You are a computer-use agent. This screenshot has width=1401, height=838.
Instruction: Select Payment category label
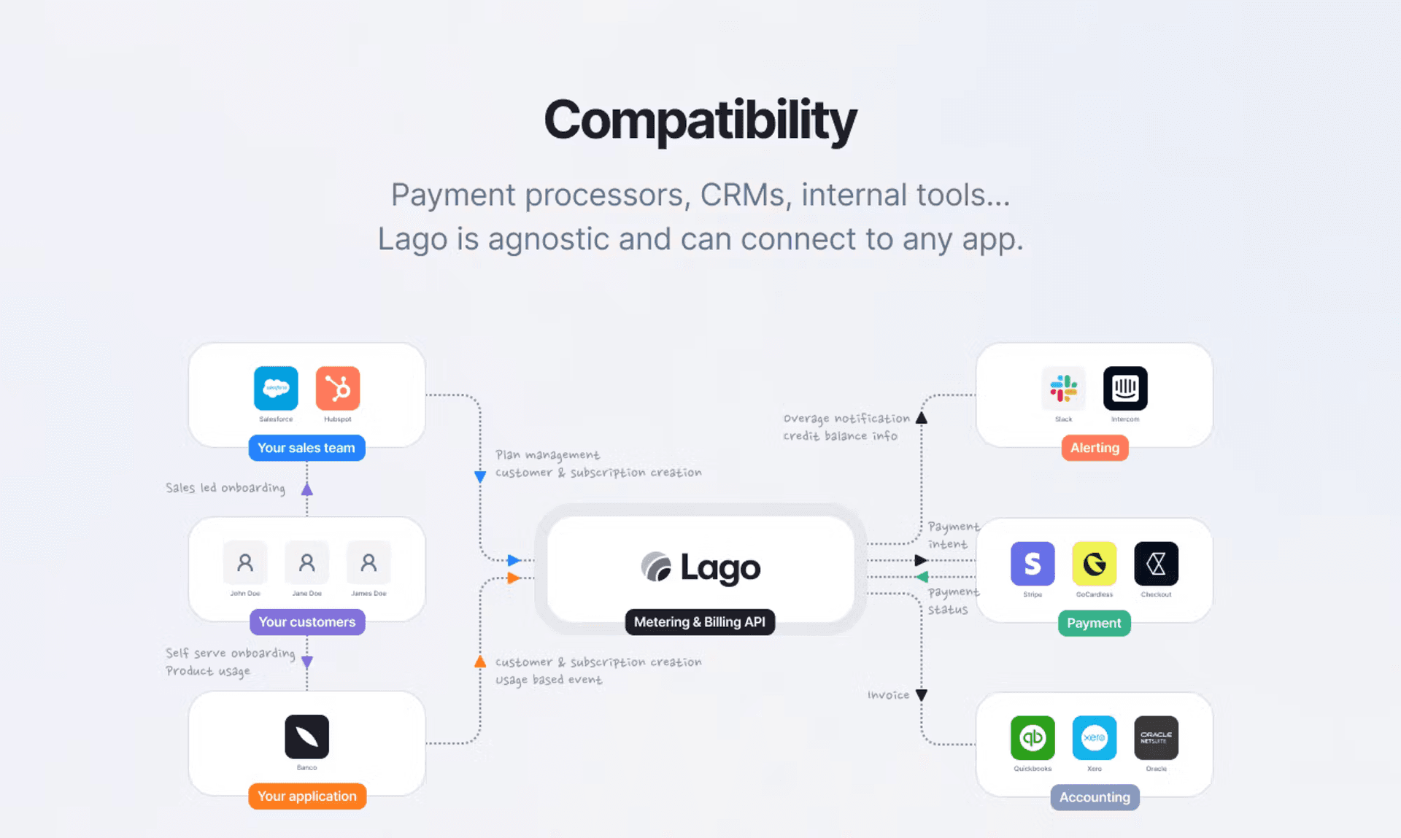pyautogui.click(x=1094, y=623)
